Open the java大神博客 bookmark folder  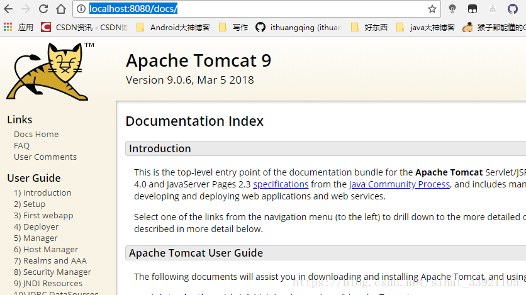tap(425, 27)
